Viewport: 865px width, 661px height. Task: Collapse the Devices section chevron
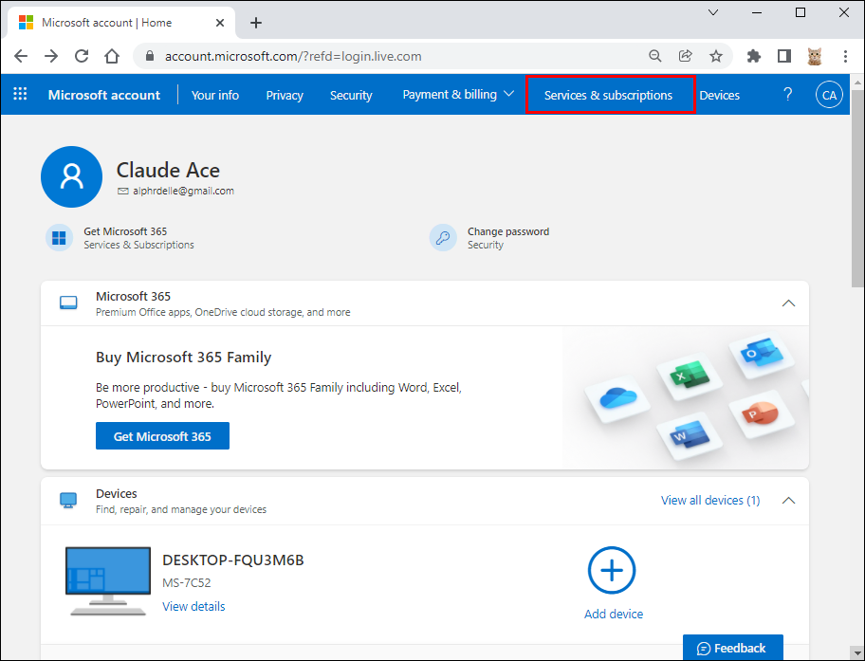tap(788, 501)
